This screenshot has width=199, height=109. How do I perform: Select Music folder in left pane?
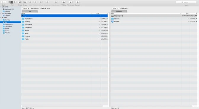(65, 33)
